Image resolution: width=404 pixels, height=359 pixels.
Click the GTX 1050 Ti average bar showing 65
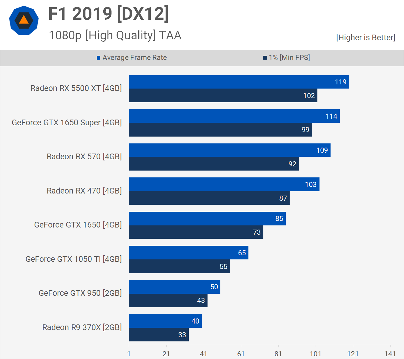189,253
